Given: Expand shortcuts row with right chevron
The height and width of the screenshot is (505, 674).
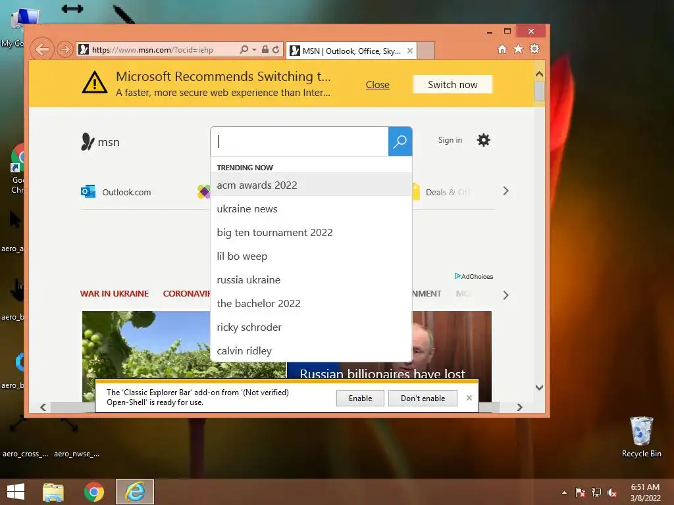Looking at the screenshot, I should point(506,191).
